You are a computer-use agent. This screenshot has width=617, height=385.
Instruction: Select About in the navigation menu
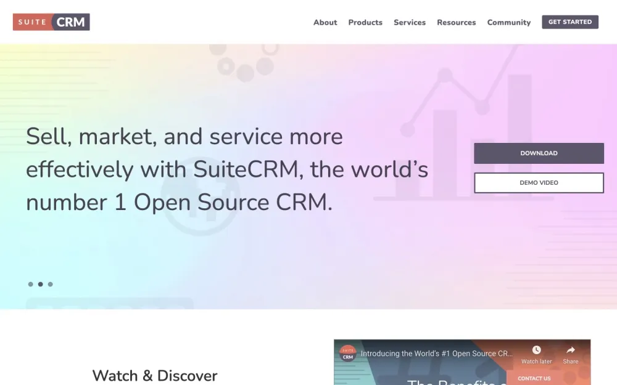pyautogui.click(x=325, y=22)
